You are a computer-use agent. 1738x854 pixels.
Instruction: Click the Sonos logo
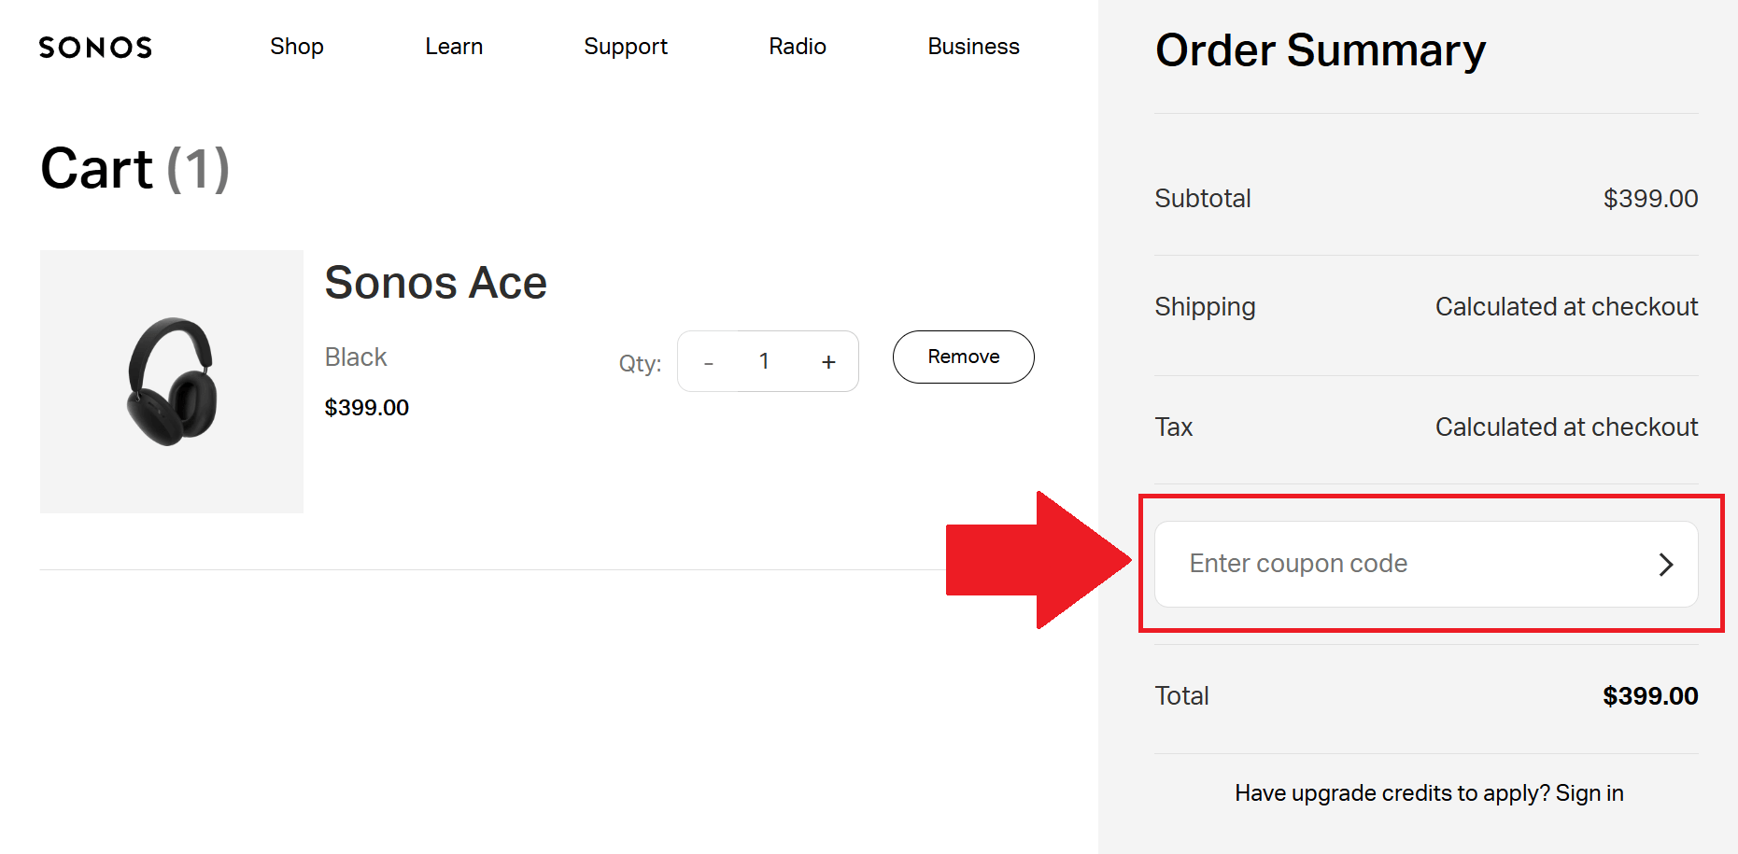point(95,48)
